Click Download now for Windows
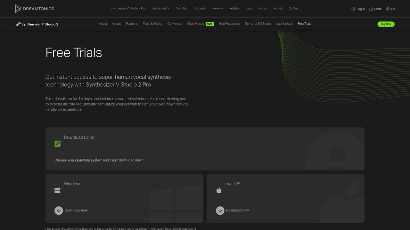 point(76,211)
